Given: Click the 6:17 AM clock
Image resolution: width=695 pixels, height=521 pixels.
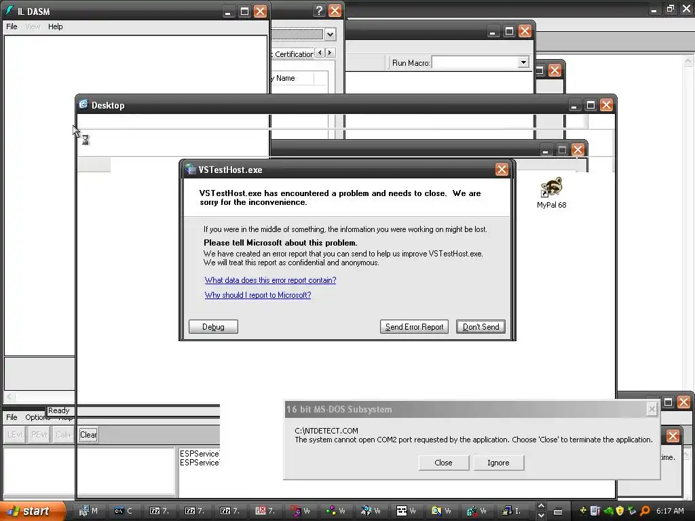Looking at the screenshot, I should pyautogui.click(x=670, y=511).
